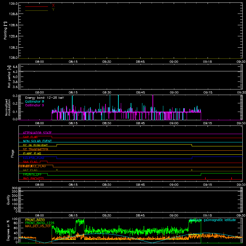246x246 pixels.
Task: Click the bad packets spike near 09:26
Action: click(x=232, y=178)
